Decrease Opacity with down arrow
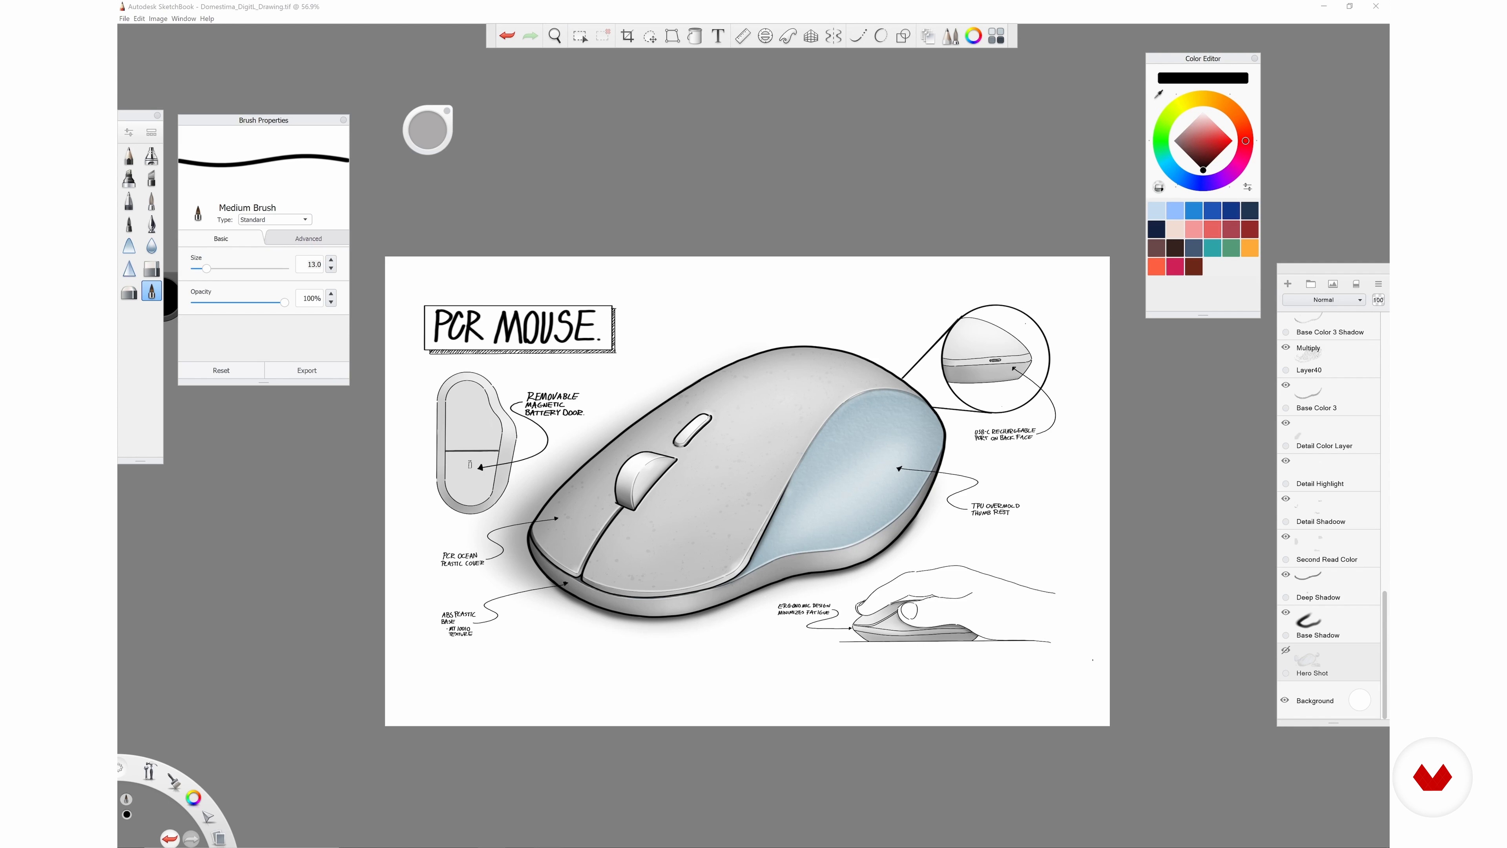 click(x=331, y=303)
